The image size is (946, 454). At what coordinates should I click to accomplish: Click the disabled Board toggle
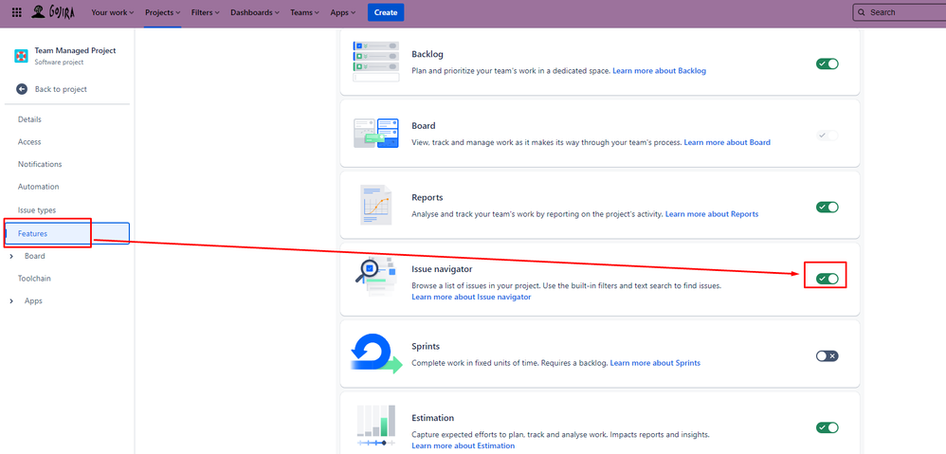[828, 136]
